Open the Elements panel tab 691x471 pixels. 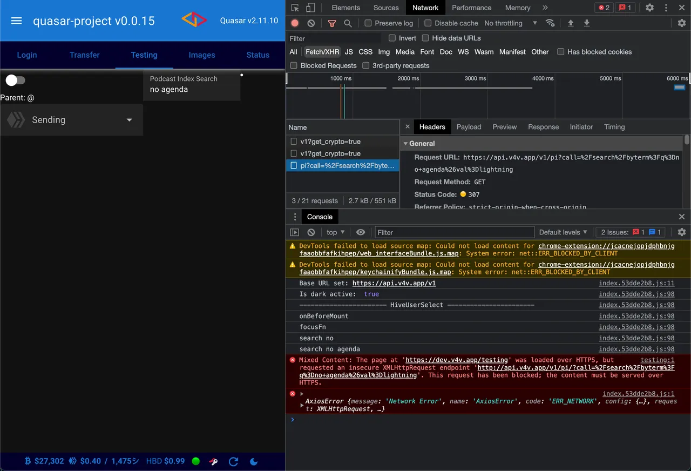(x=346, y=8)
